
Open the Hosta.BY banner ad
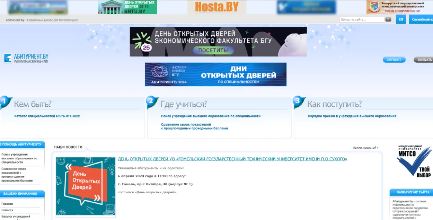tap(217, 7)
